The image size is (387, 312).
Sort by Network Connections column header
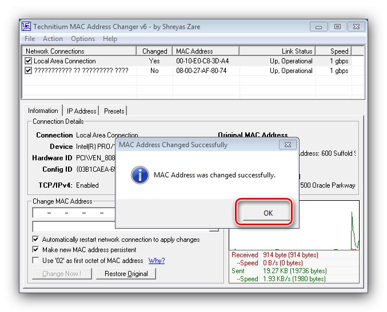[79, 51]
